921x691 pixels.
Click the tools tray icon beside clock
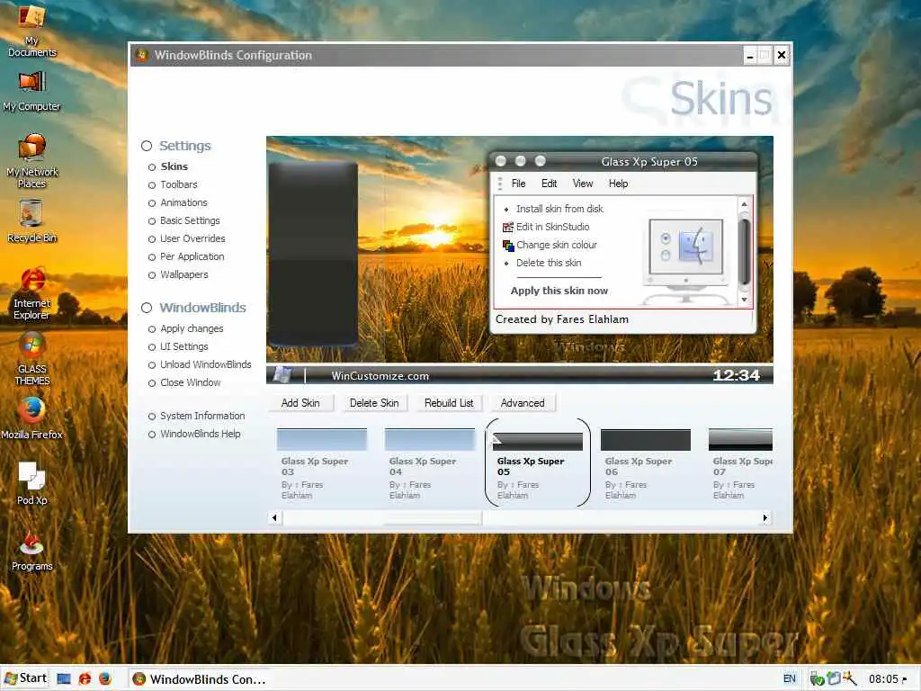849,678
